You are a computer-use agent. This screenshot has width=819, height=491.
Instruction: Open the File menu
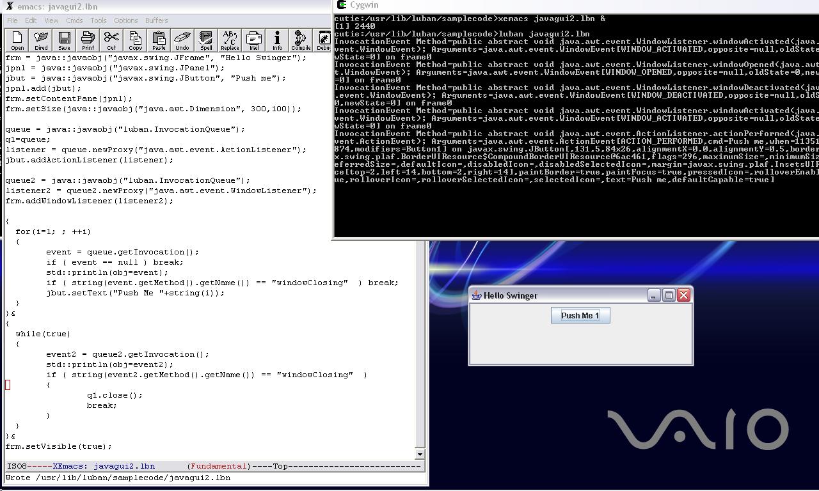(12, 20)
